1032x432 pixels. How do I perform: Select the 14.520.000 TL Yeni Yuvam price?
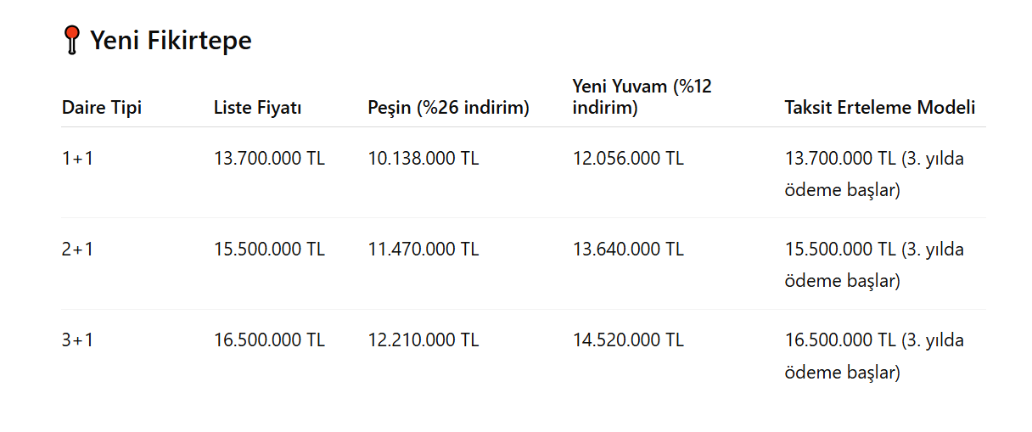[628, 340]
